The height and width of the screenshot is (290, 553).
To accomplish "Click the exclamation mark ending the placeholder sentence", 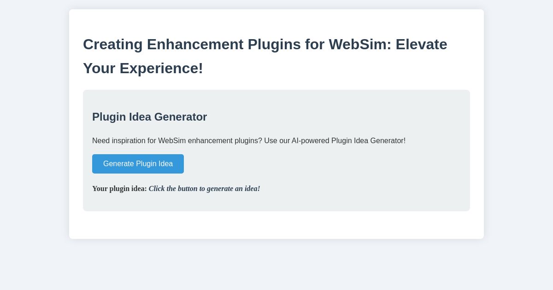I will (x=259, y=189).
